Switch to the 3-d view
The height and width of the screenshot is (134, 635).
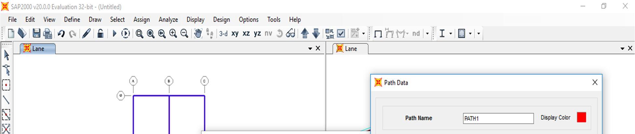223,33
